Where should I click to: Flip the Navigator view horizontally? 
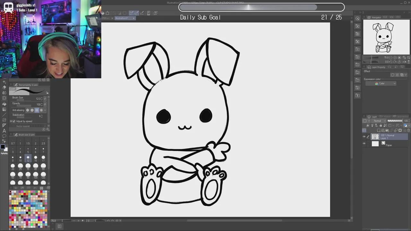(x=404, y=62)
